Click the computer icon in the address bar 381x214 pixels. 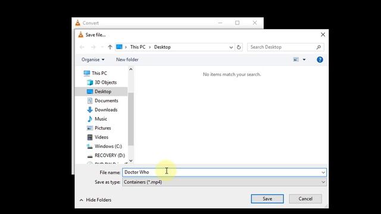[x=119, y=47]
